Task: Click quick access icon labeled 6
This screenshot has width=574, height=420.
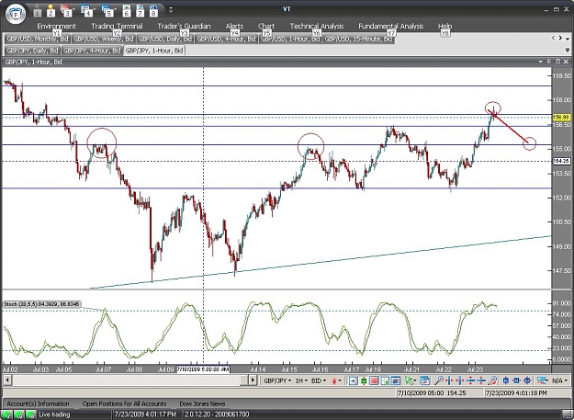Action: [x=127, y=12]
